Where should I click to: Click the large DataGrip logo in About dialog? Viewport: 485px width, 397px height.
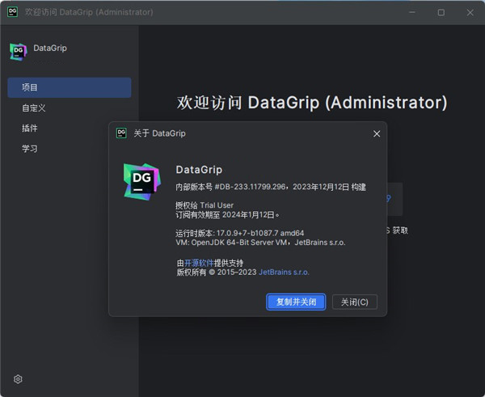142,182
